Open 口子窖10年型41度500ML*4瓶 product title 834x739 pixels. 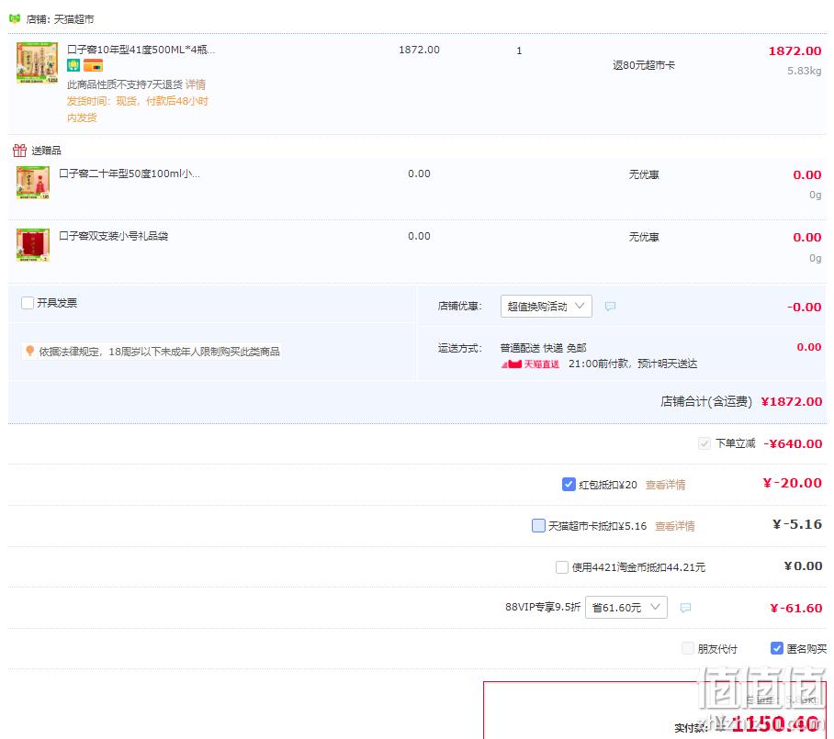click(141, 50)
